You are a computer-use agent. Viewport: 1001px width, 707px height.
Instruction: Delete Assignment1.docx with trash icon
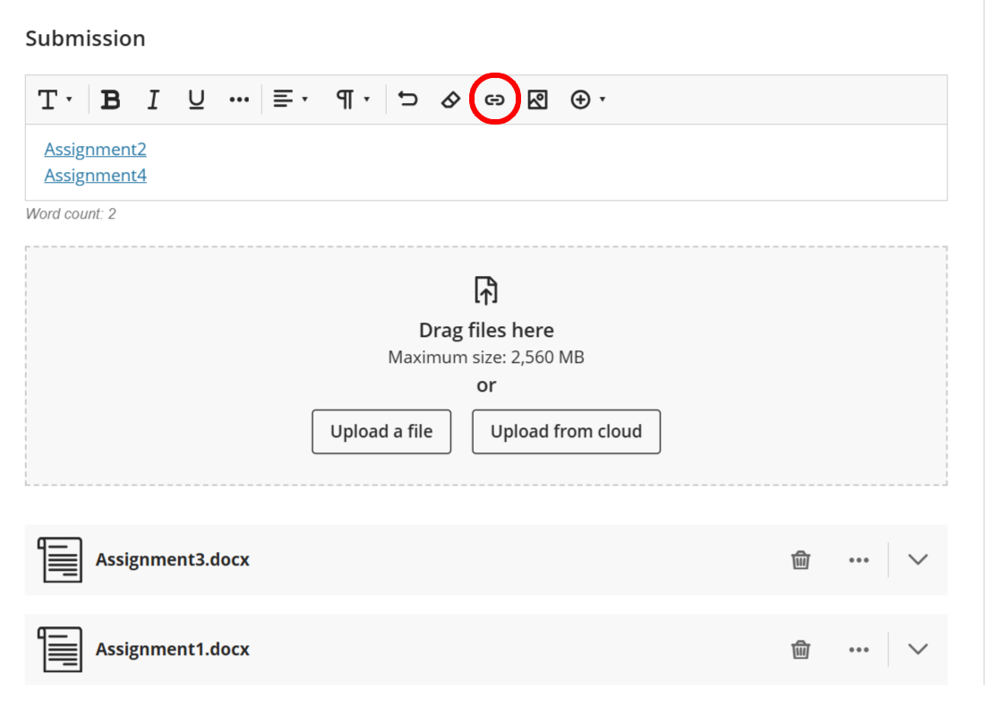(x=800, y=650)
